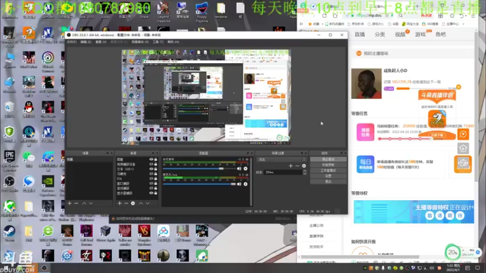The height and width of the screenshot is (273, 486).
Task: Click duration 300ms stepper arrows
Action: (305, 172)
